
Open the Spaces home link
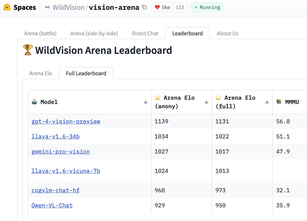click(x=25, y=7)
